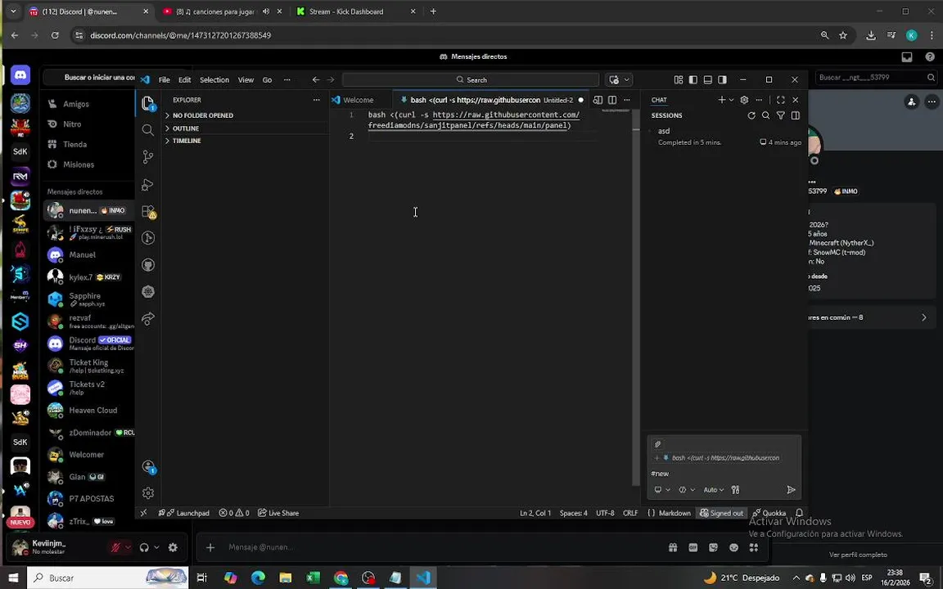Open the Run and Debug view
This screenshot has width=943, height=589.
[148, 184]
